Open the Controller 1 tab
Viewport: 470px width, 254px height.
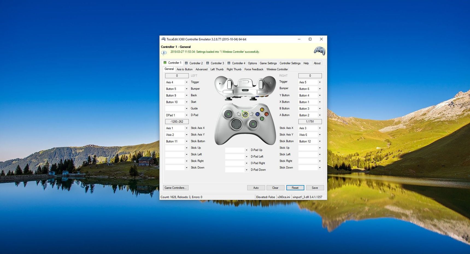point(172,63)
